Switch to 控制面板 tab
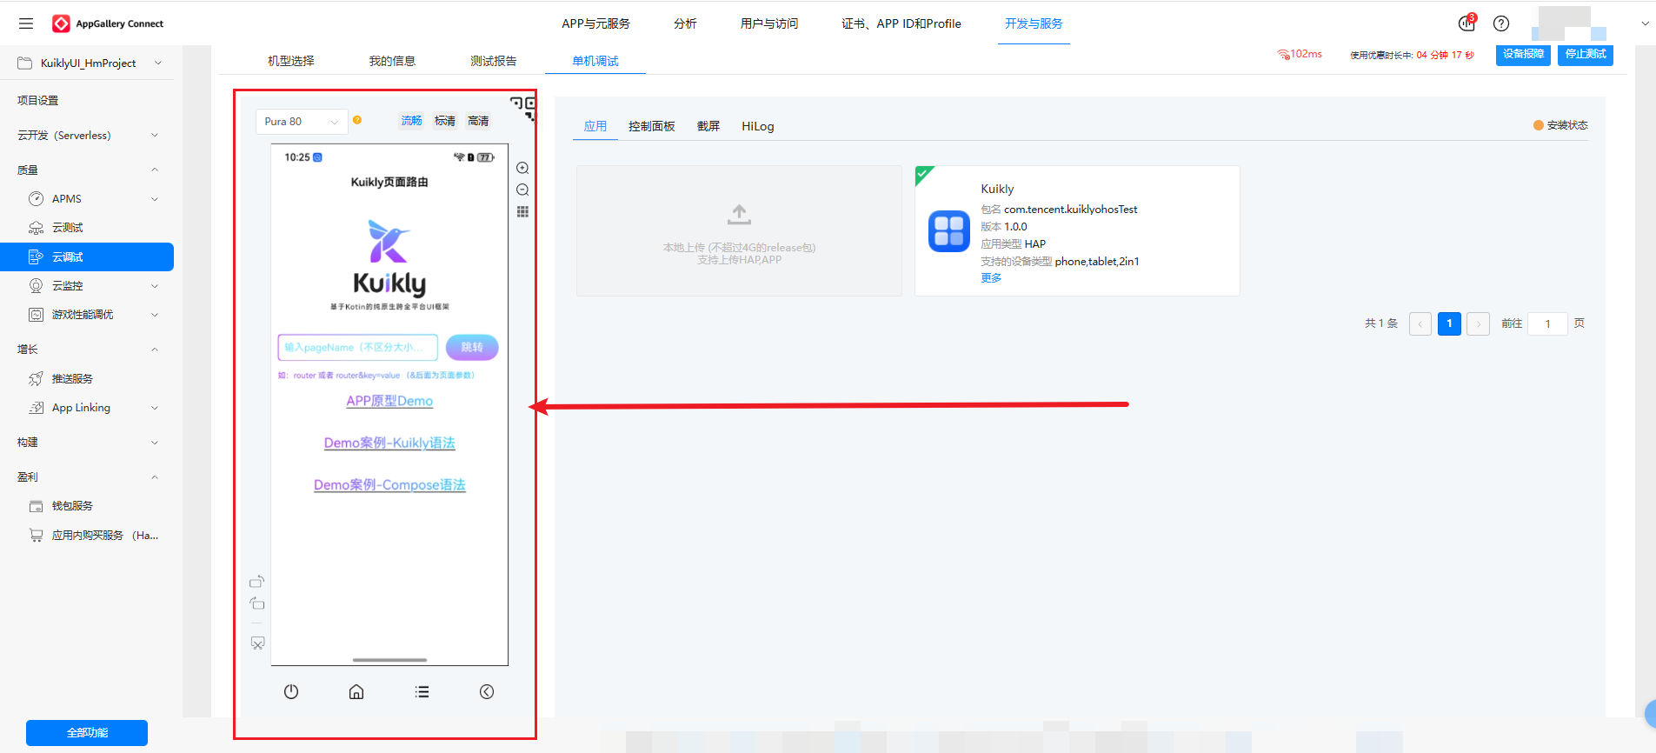Viewport: 1656px width, 753px height. click(x=652, y=126)
